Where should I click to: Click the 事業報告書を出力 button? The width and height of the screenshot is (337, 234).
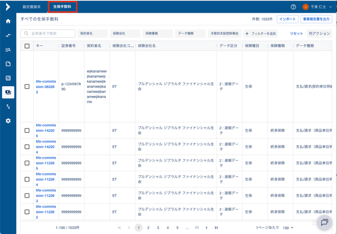(316, 19)
